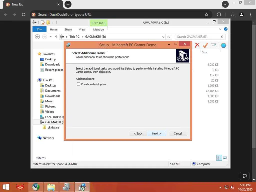The height and width of the screenshot is (192, 256).
Task: Open Pictures folder under This PC
Action: coord(50,106)
